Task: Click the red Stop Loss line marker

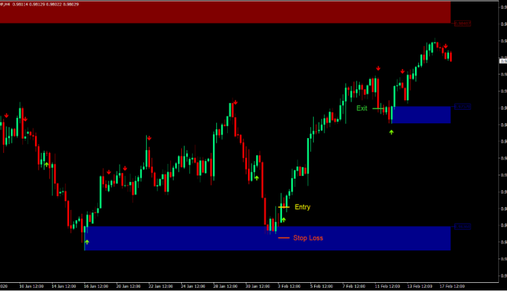Action: point(283,238)
